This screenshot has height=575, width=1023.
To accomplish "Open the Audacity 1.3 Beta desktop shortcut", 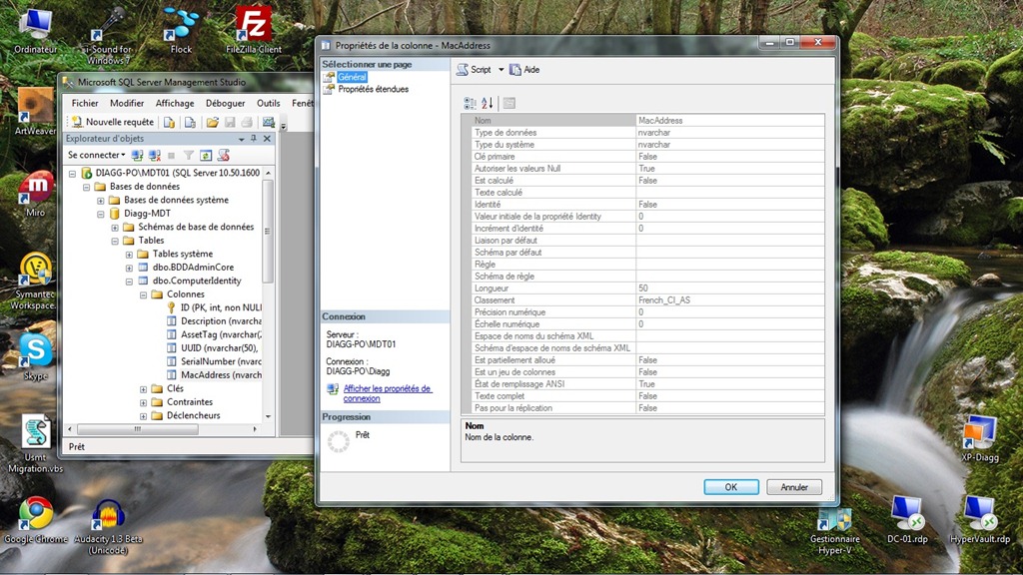I will (x=108, y=525).
